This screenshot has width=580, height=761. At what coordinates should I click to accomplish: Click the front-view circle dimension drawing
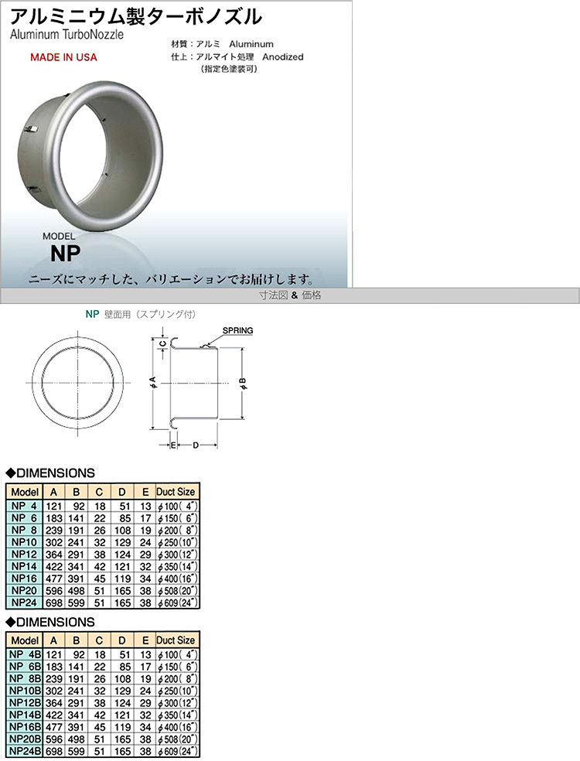[78, 383]
